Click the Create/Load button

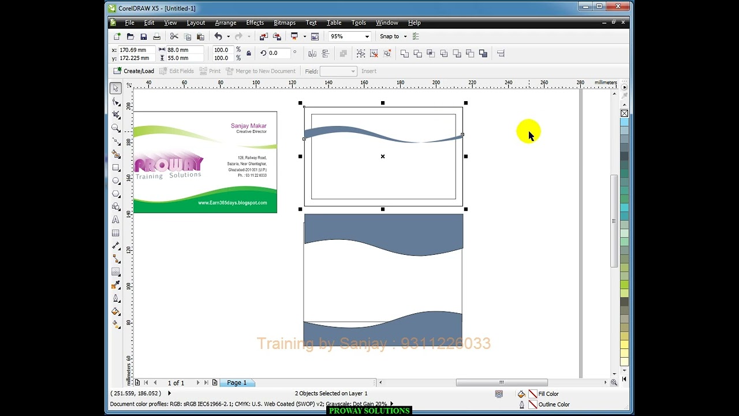pyautogui.click(x=134, y=71)
